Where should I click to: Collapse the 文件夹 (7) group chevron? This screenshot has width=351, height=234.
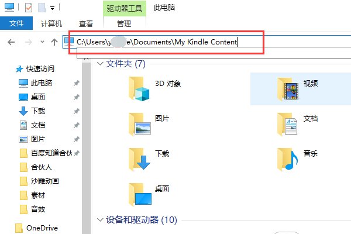100,64
